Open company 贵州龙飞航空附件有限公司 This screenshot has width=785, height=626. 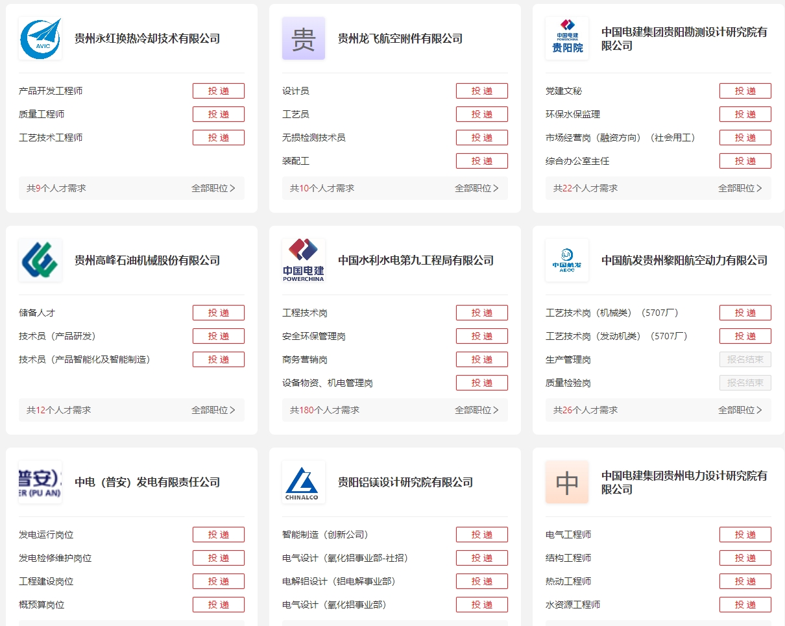[x=400, y=39]
